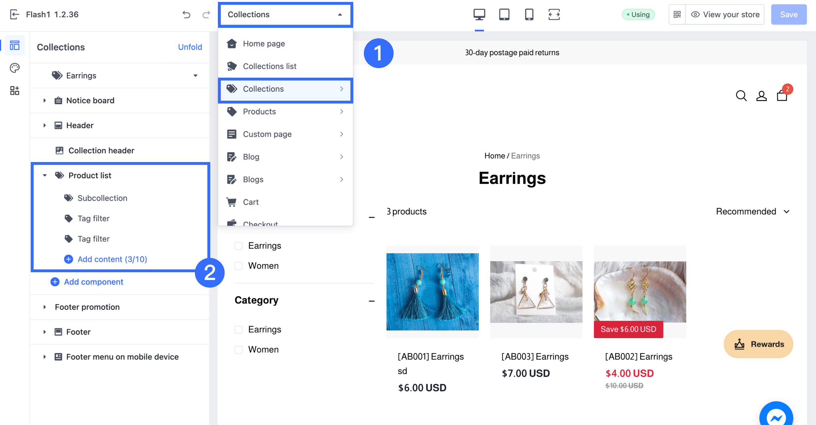Check the Earrings box under Category

(x=239, y=329)
